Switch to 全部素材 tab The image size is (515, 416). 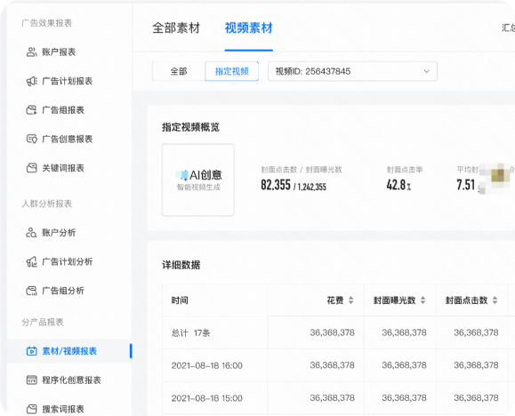tap(176, 28)
